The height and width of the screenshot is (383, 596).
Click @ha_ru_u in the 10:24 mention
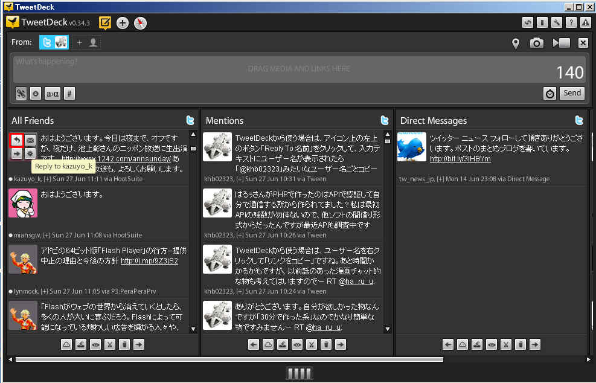(x=356, y=282)
